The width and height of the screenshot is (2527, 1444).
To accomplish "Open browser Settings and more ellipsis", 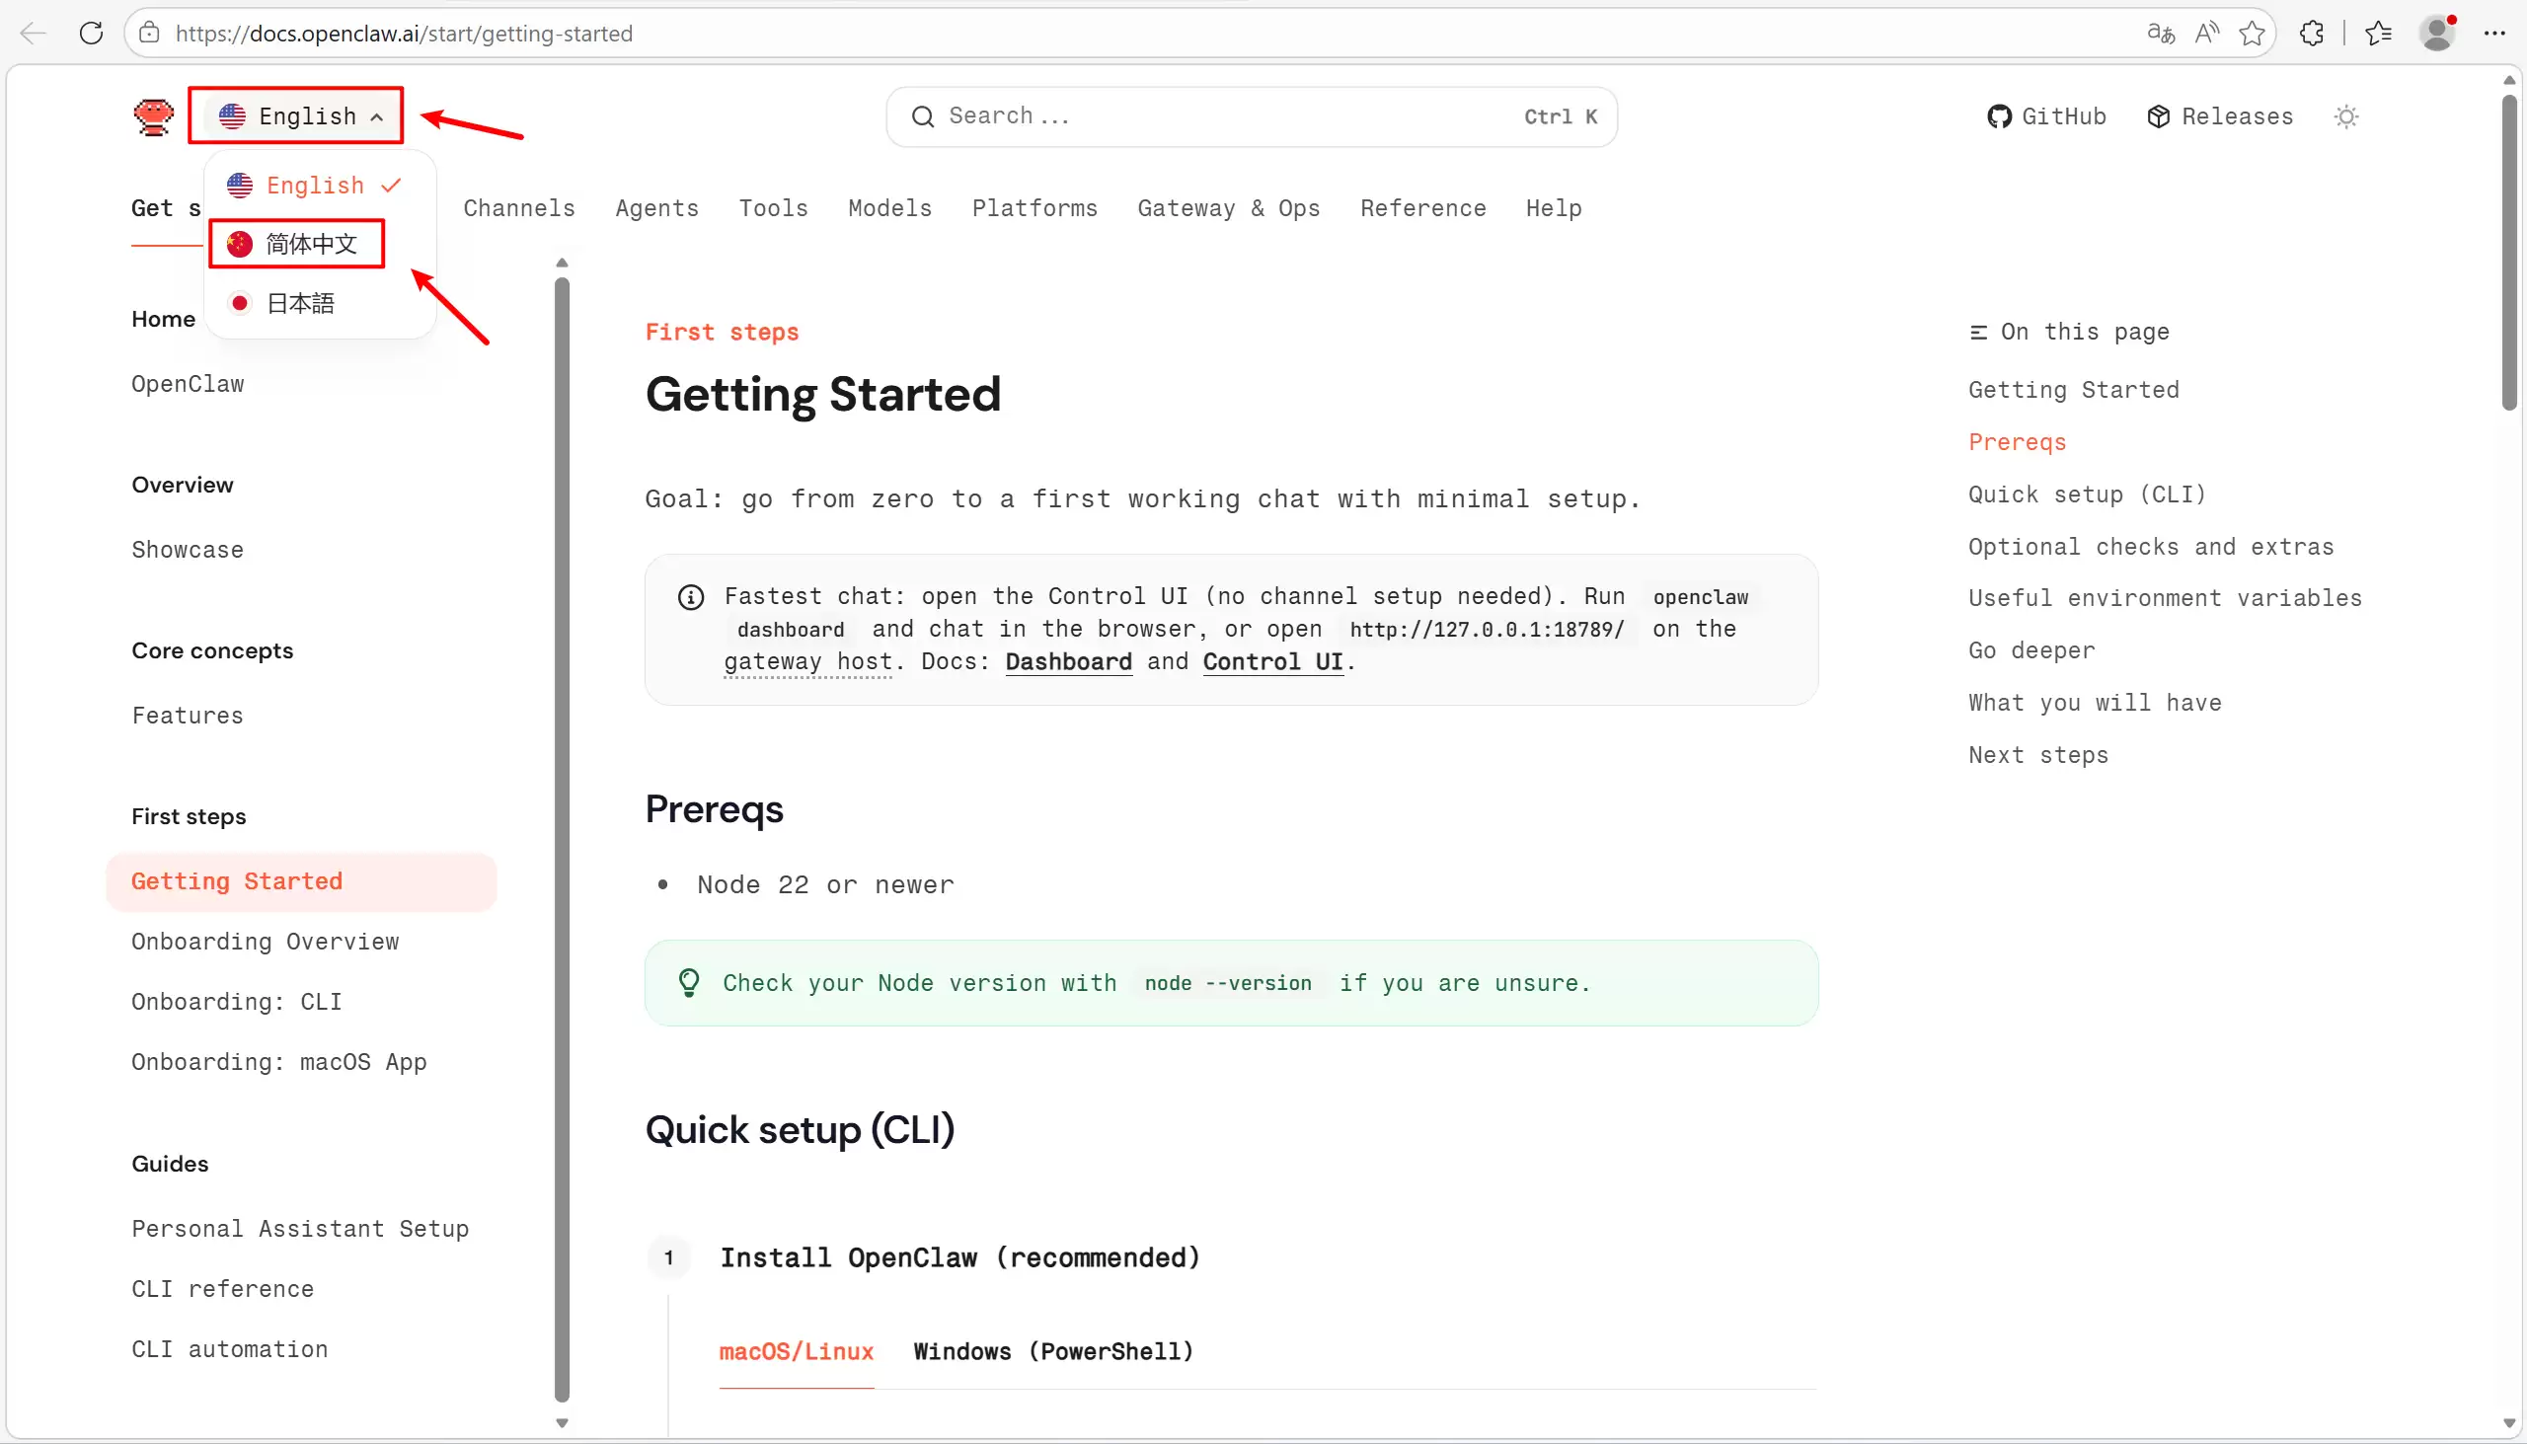I will coord(2495,33).
